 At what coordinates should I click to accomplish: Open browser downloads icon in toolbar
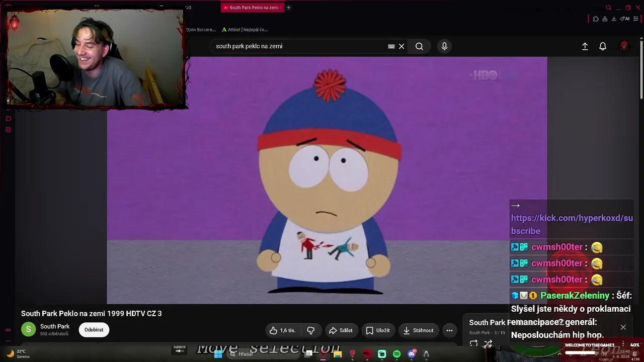click(614, 19)
